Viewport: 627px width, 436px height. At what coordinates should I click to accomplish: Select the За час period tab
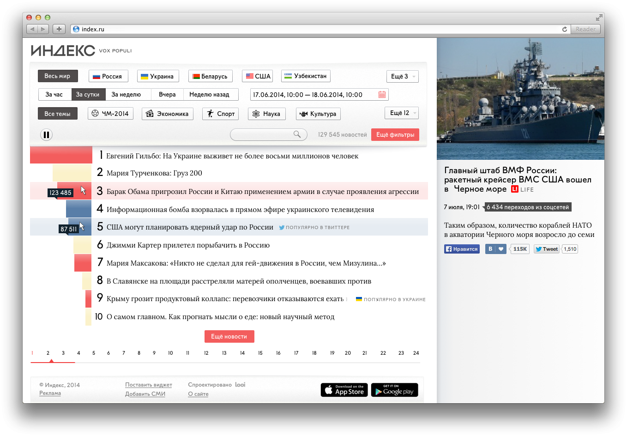coord(54,95)
